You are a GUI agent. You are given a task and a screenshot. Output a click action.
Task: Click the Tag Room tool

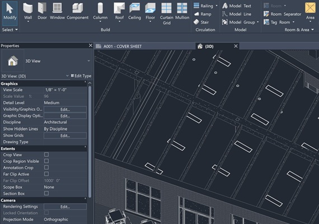click(277, 22)
